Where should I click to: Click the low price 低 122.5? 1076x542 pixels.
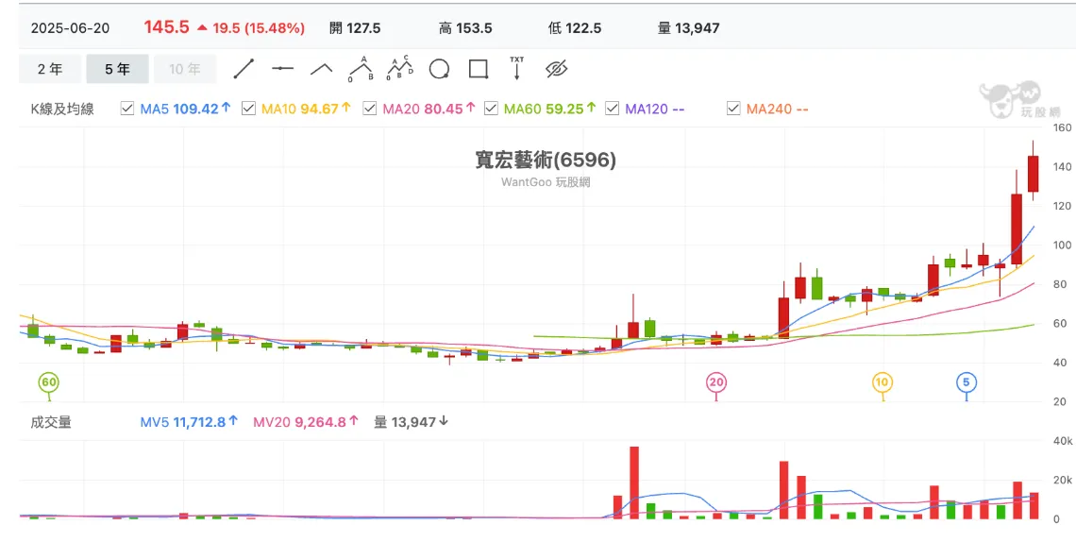click(575, 28)
